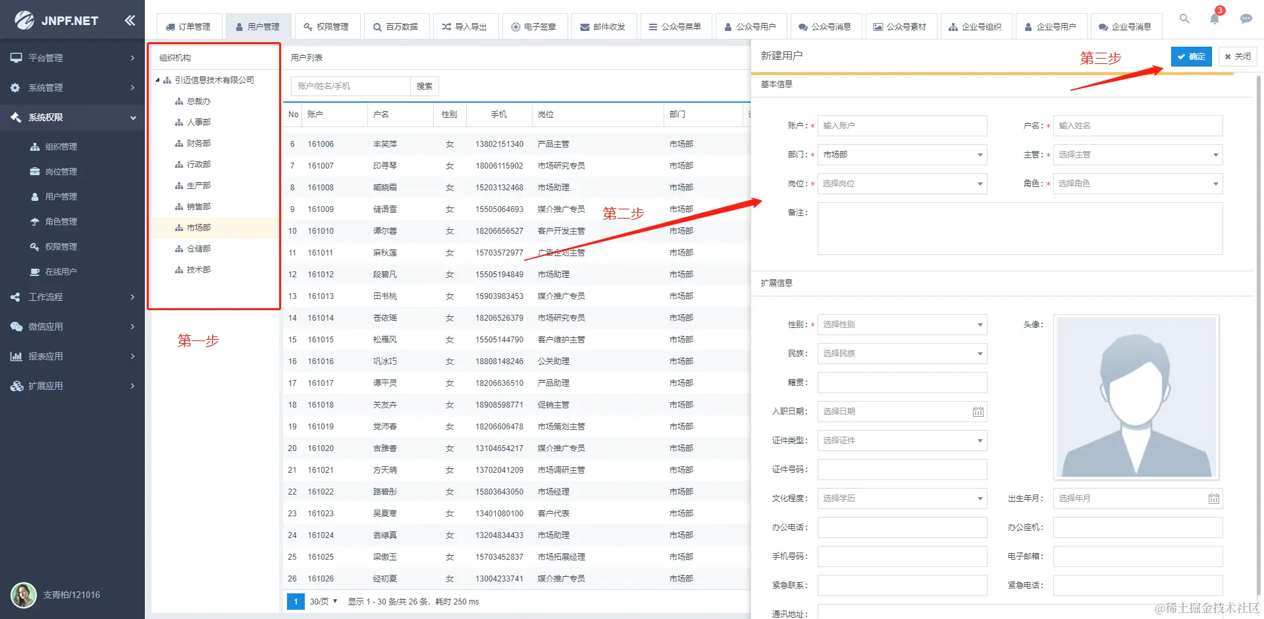Open messages via the chat bubble icon

click(x=1246, y=19)
